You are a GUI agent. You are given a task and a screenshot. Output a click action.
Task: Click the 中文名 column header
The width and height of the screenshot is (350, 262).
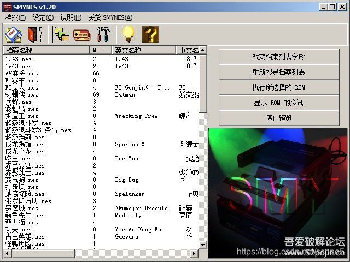pyautogui.click(x=188, y=50)
